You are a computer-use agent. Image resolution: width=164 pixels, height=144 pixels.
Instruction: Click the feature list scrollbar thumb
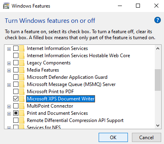pos(158,80)
